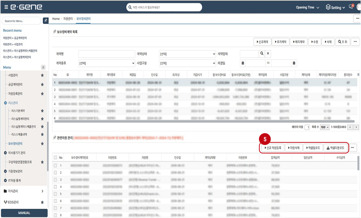Click the 신규계약 button
The height and width of the screenshot is (218, 361).
(x=263, y=42)
